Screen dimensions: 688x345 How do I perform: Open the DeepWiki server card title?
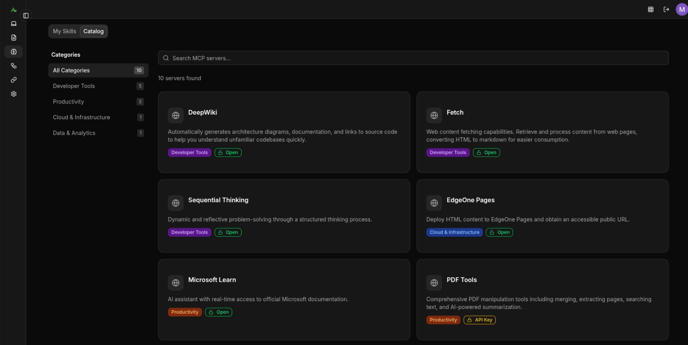point(203,112)
